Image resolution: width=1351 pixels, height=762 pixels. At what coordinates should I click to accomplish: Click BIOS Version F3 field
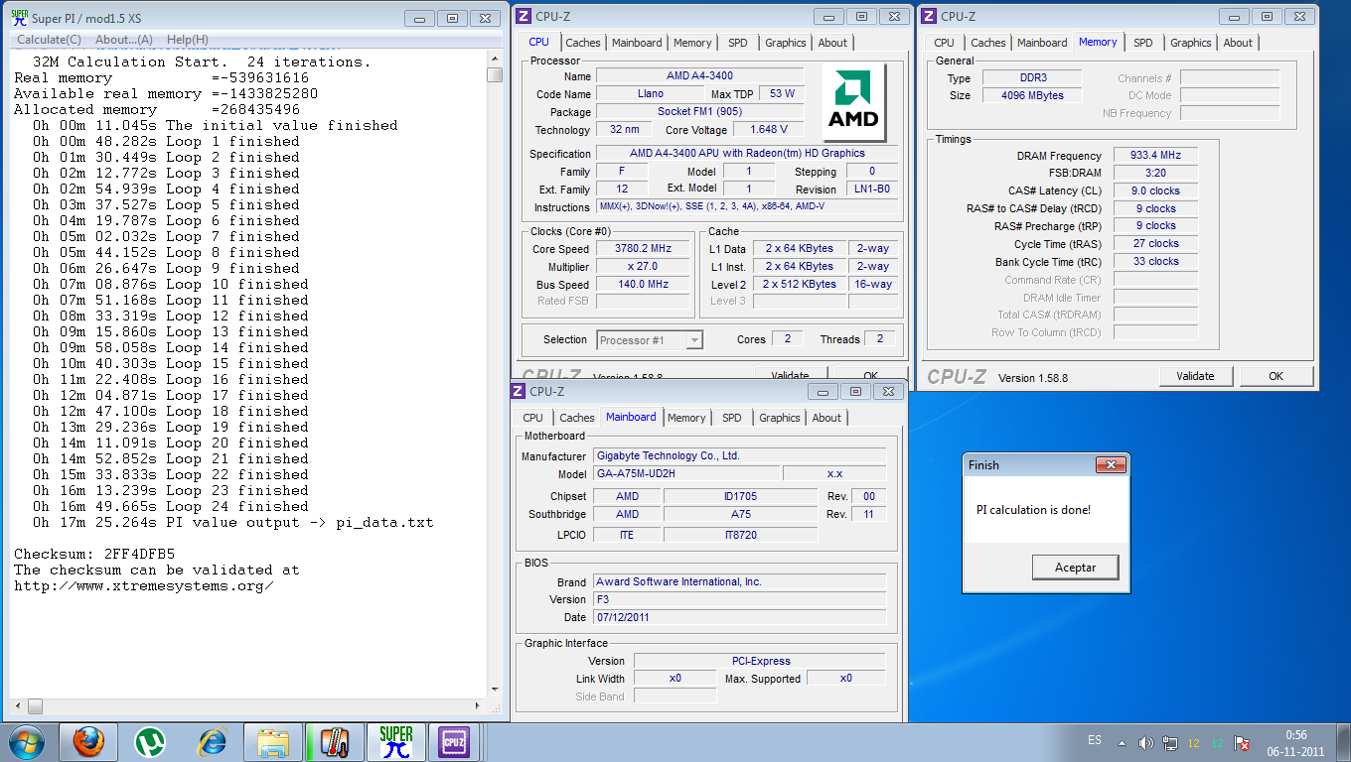coord(739,599)
